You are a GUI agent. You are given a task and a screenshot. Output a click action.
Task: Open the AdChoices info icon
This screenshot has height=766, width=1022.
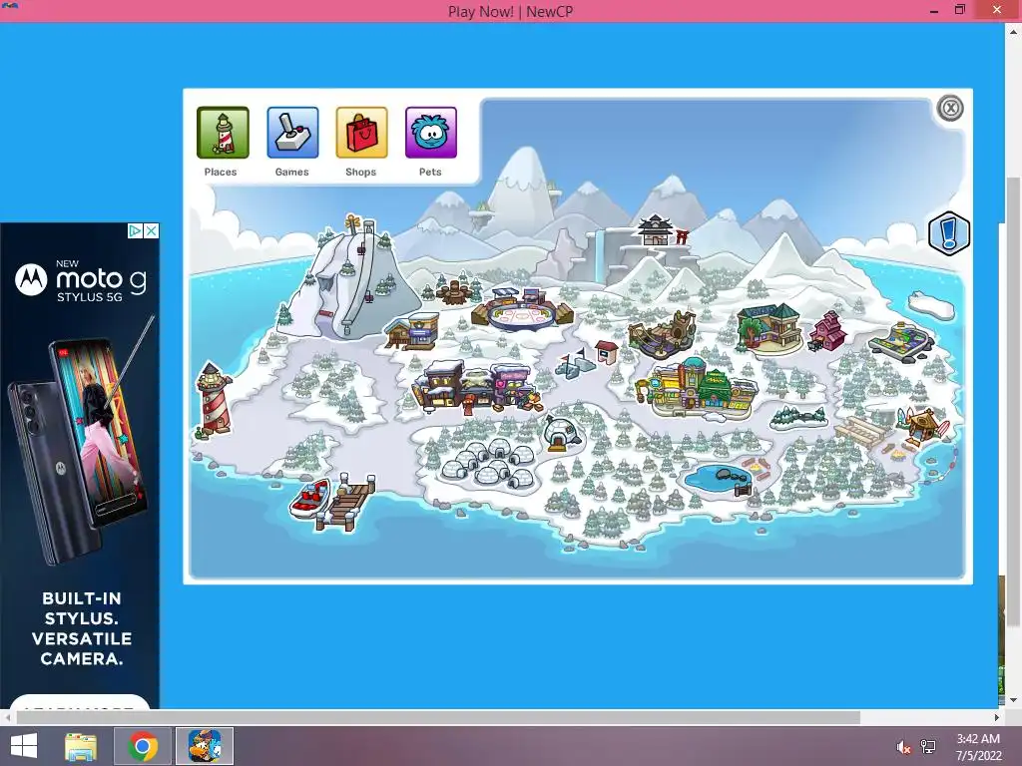135,230
